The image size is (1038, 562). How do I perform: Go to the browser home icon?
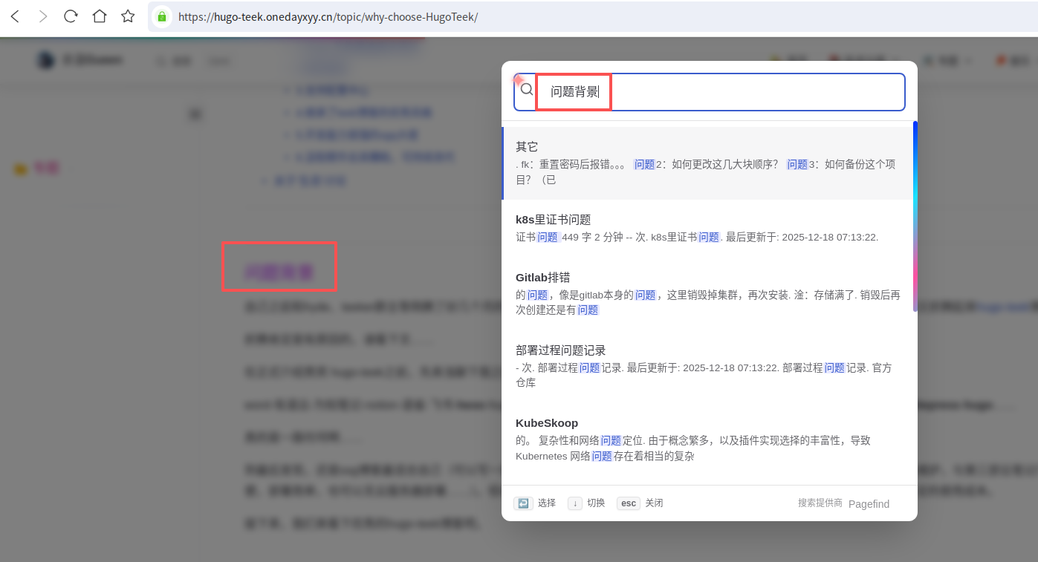click(x=99, y=16)
